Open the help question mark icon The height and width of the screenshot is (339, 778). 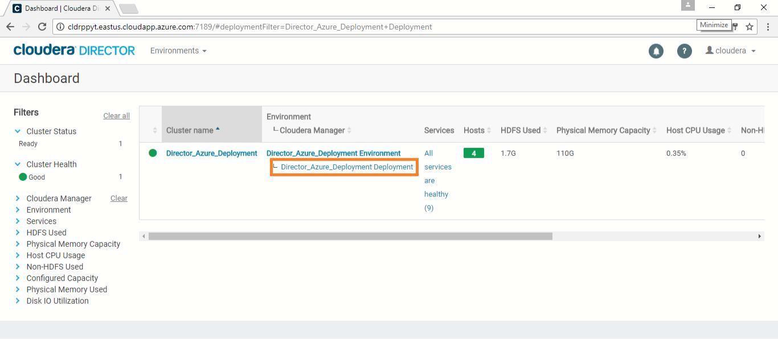point(684,51)
